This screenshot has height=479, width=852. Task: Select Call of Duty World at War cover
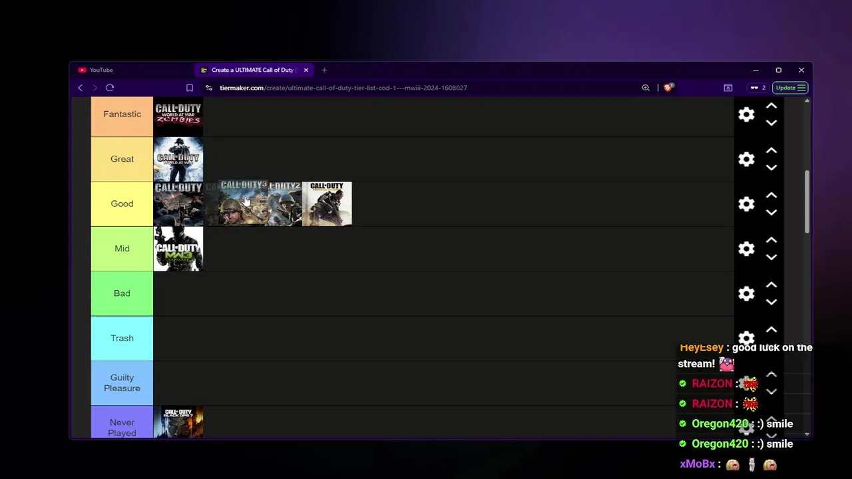(x=178, y=159)
